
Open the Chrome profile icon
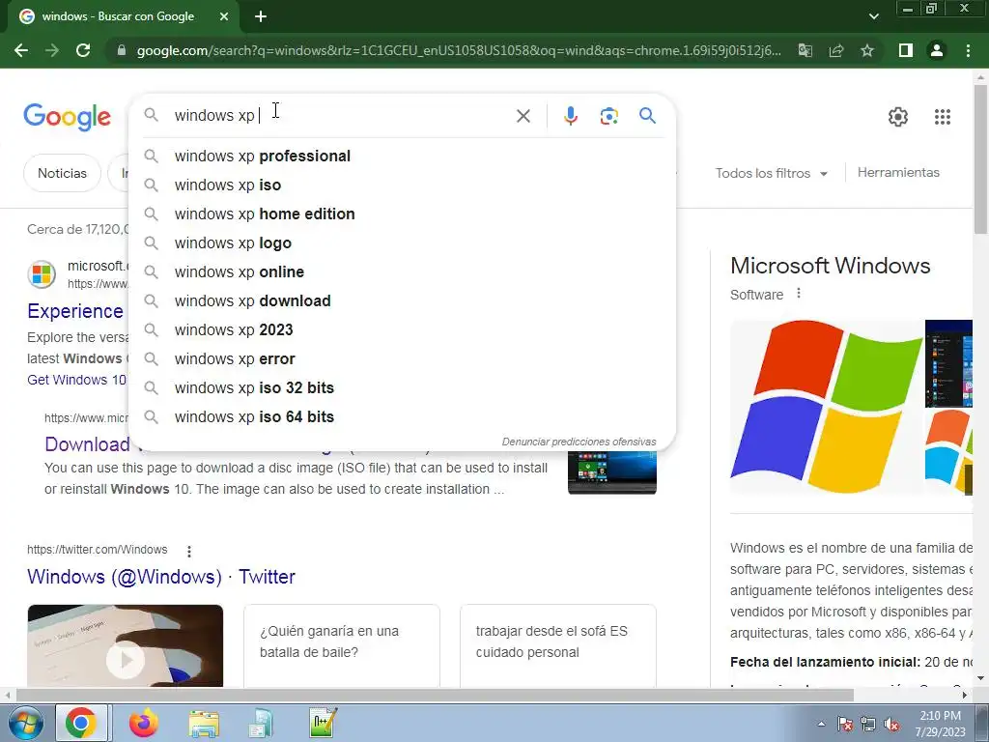coord(937,50)
